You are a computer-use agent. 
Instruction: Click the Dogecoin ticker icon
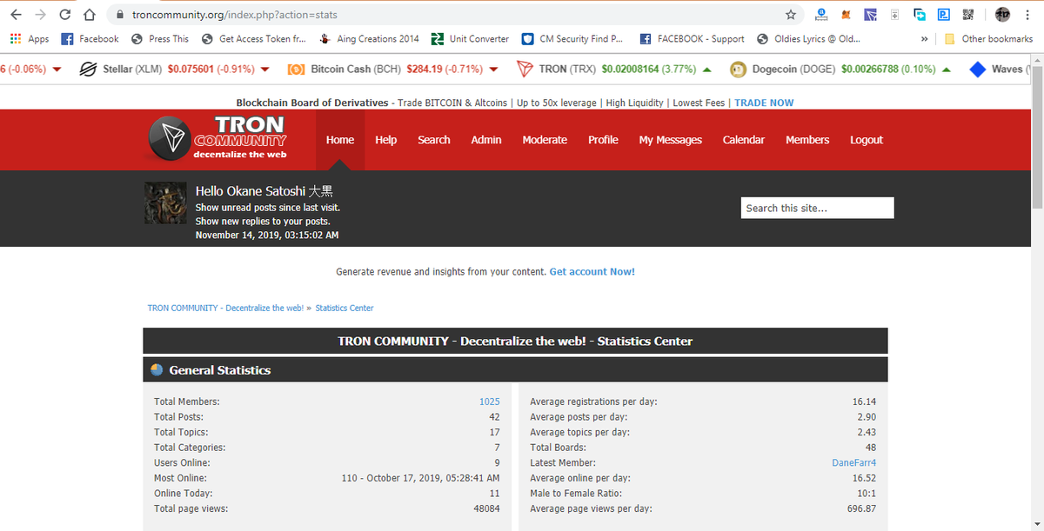coord(738,70)
